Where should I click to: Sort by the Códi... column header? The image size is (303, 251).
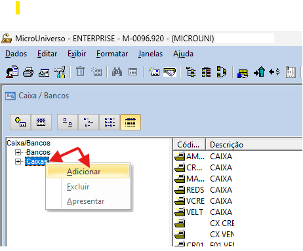click(x=190, y=145)
